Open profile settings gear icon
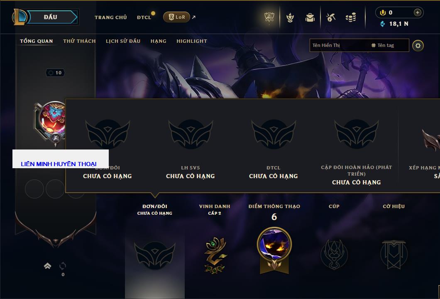The width and height of the screenshot is (440, 299). coord(418,46)
